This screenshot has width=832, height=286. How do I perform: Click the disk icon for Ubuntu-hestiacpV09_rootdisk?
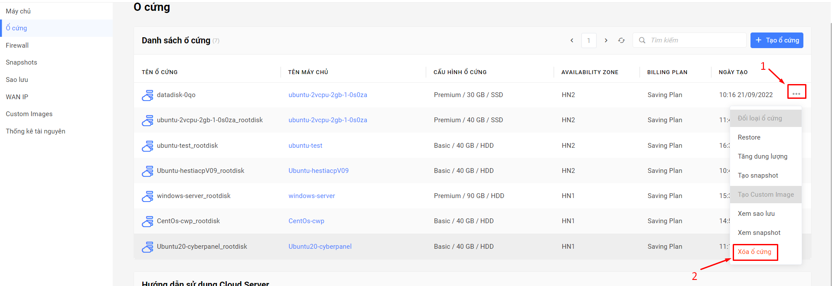click(x=147, y=171)
